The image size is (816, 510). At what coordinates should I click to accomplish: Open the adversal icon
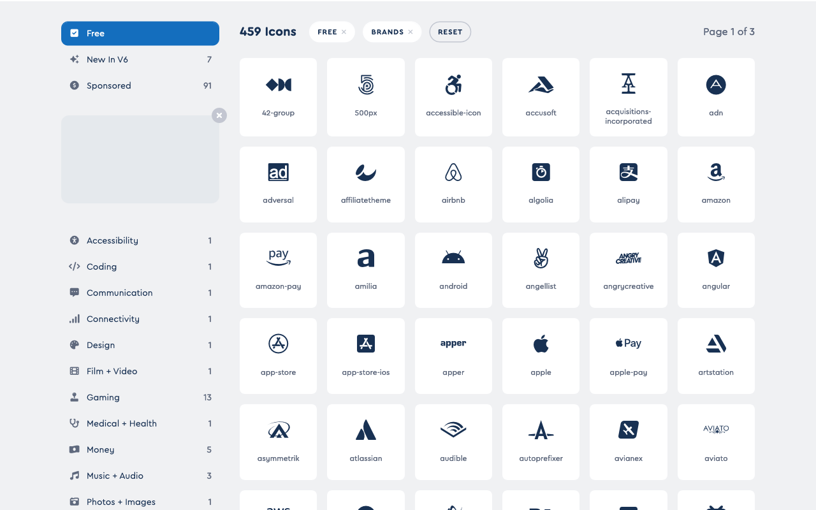pyautogui.click(x=278, y=184)
